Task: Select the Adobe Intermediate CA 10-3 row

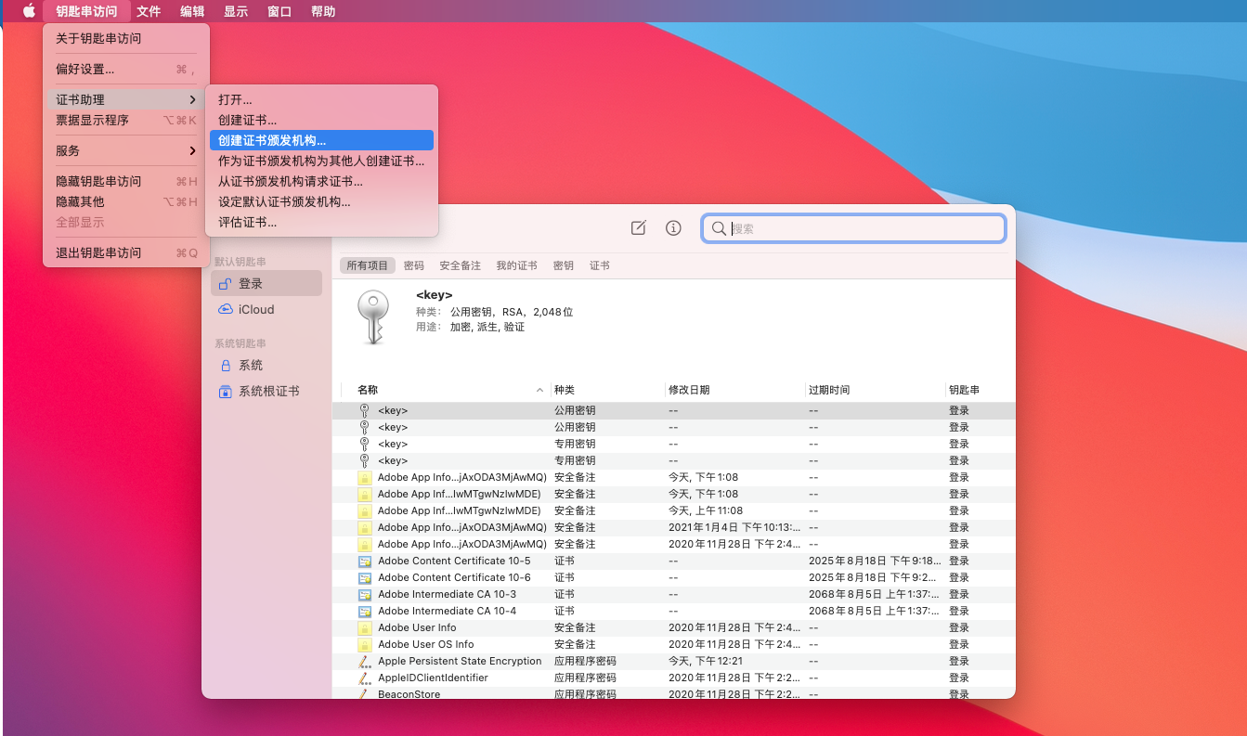Action: (447, 595)
